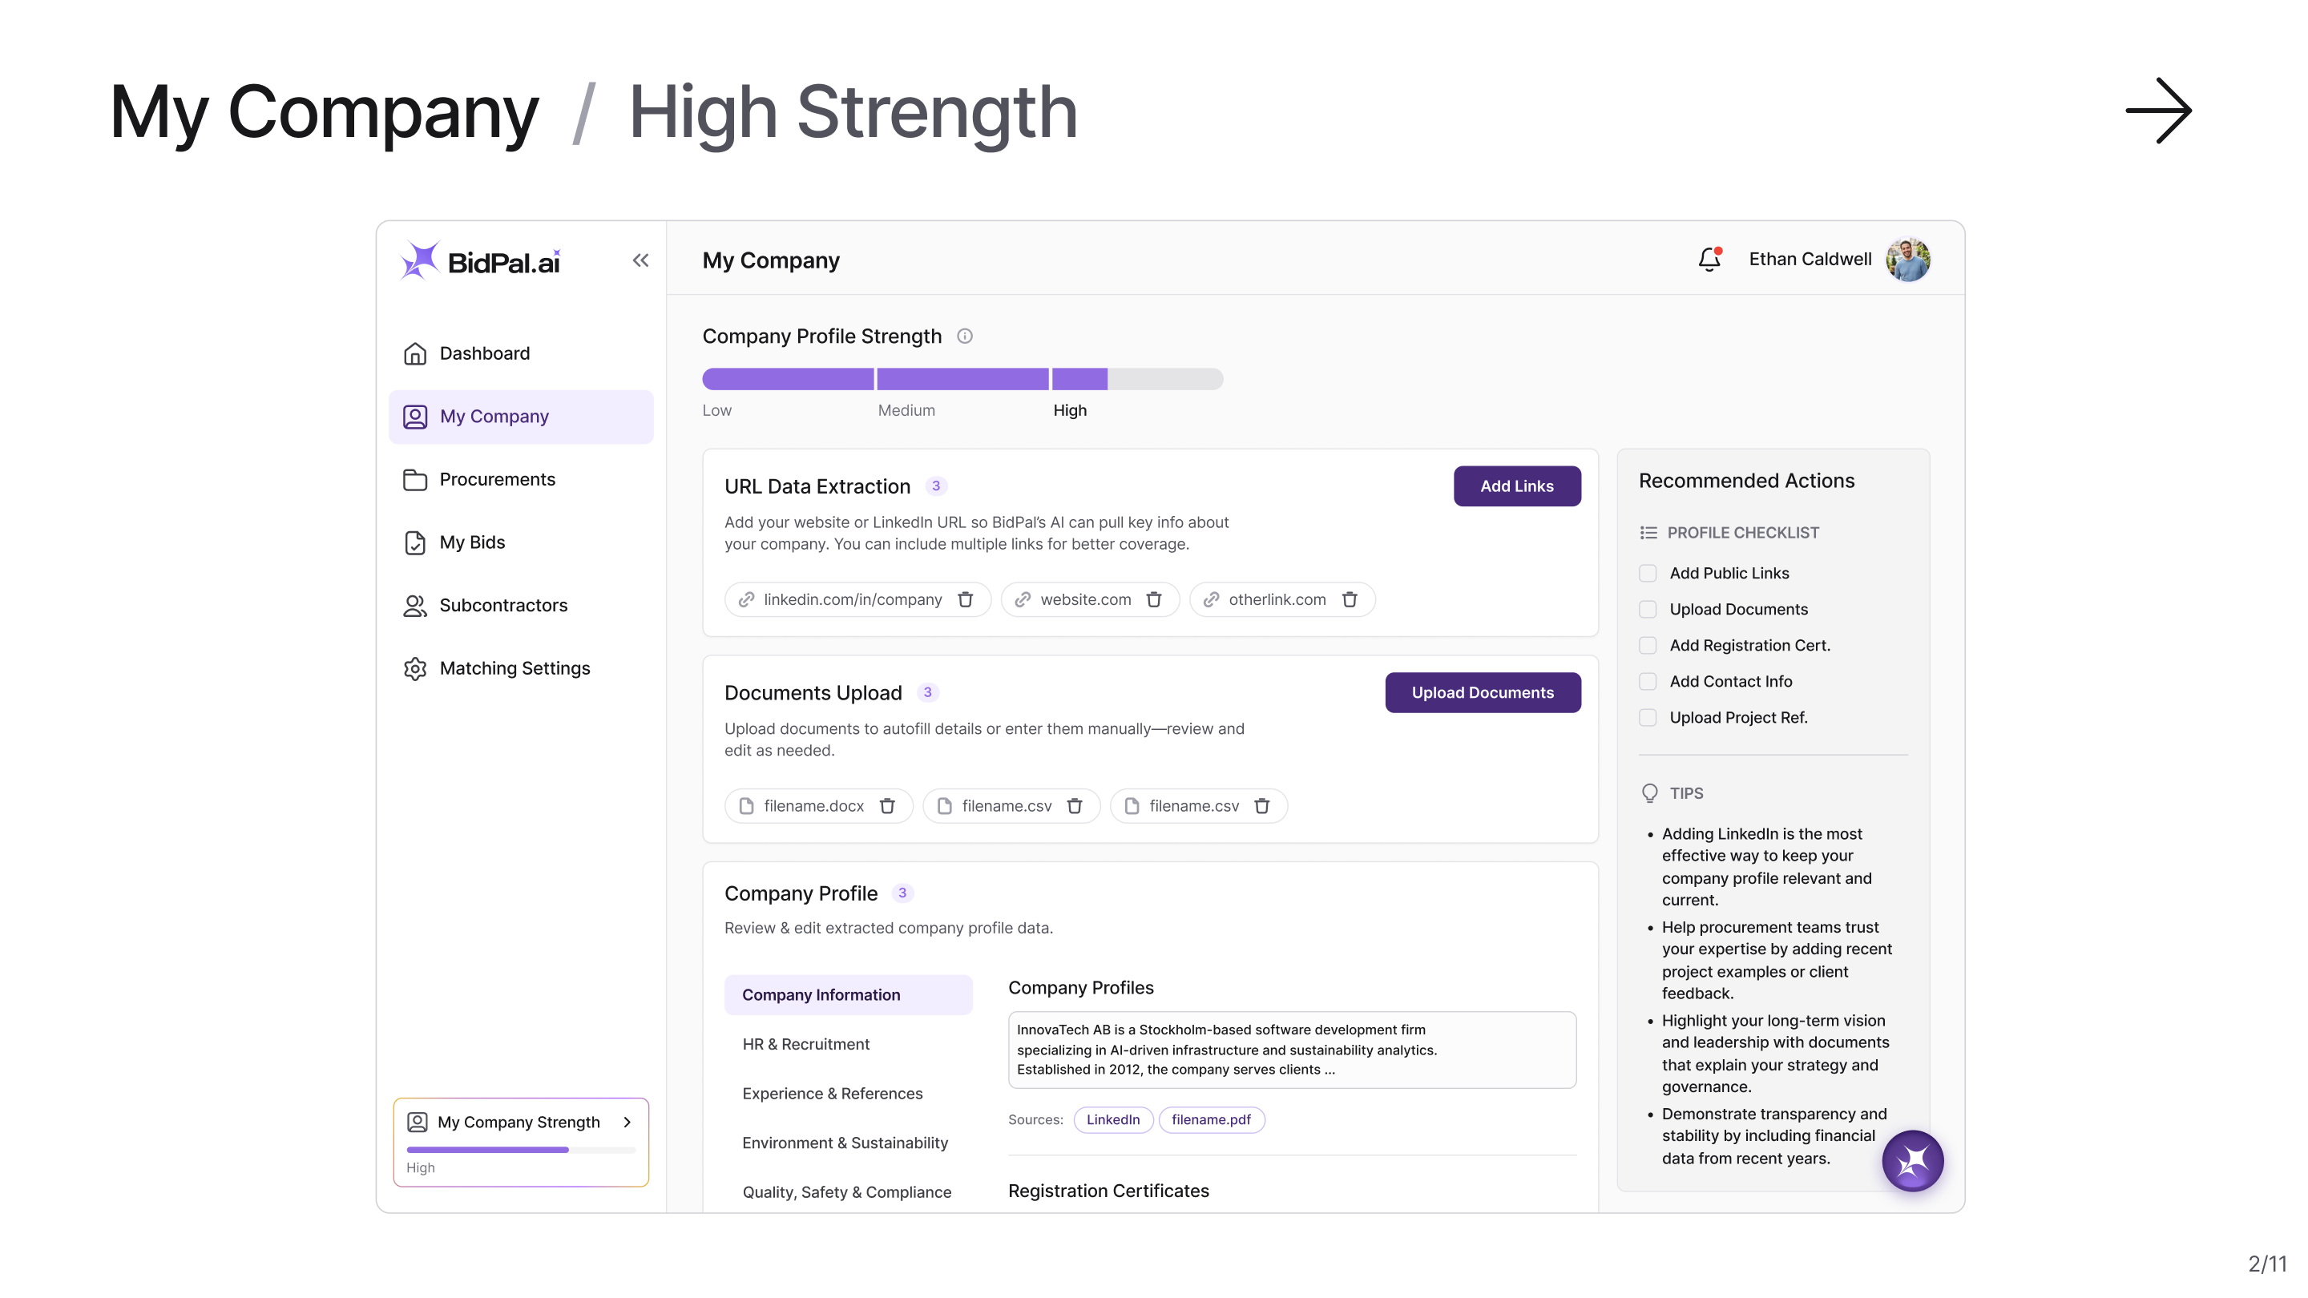This screenshot has width=2308, height=1298.
Task: Go to next slide with arrow
Action: 2158,111
